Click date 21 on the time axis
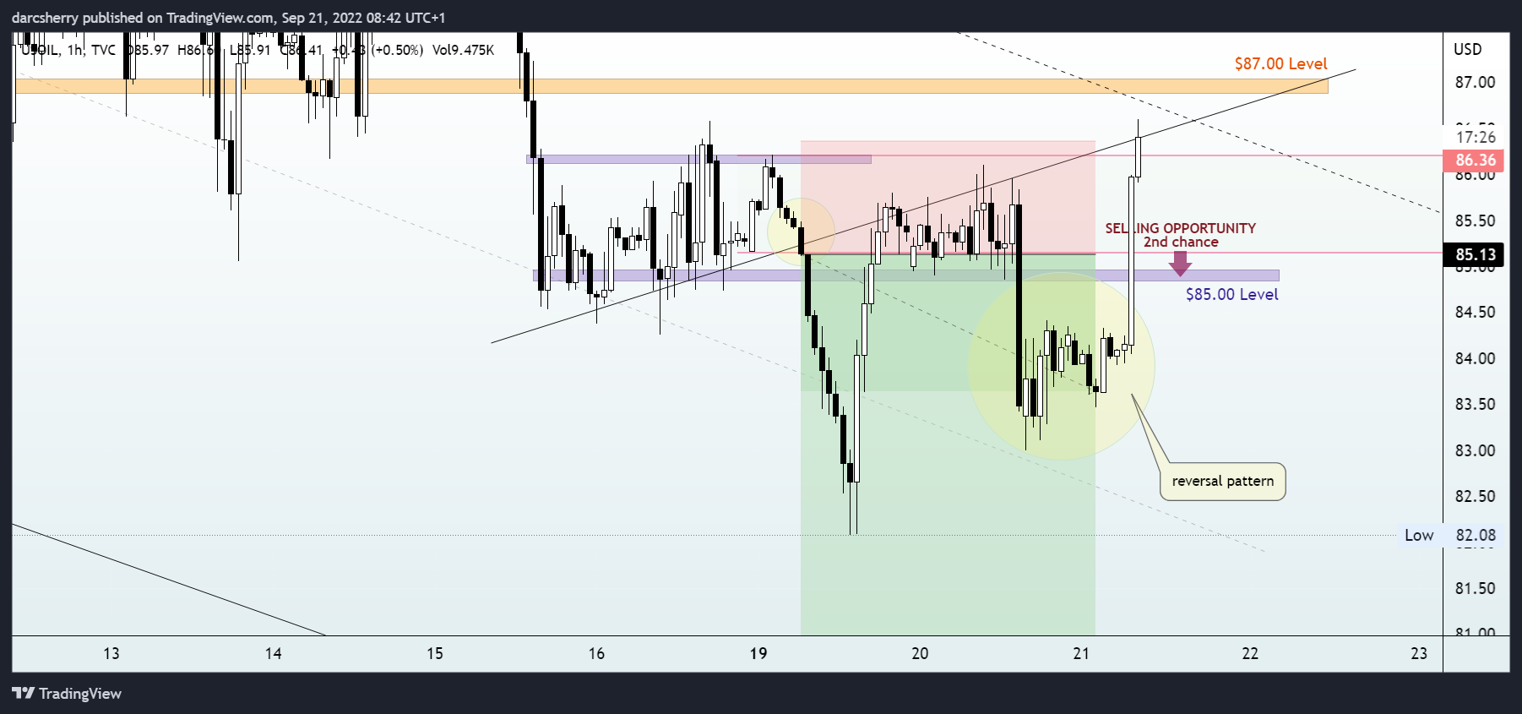Image resolution: width=1522 pixels, height=714 pixels. pyautogui.click(x=1081, y=654)
